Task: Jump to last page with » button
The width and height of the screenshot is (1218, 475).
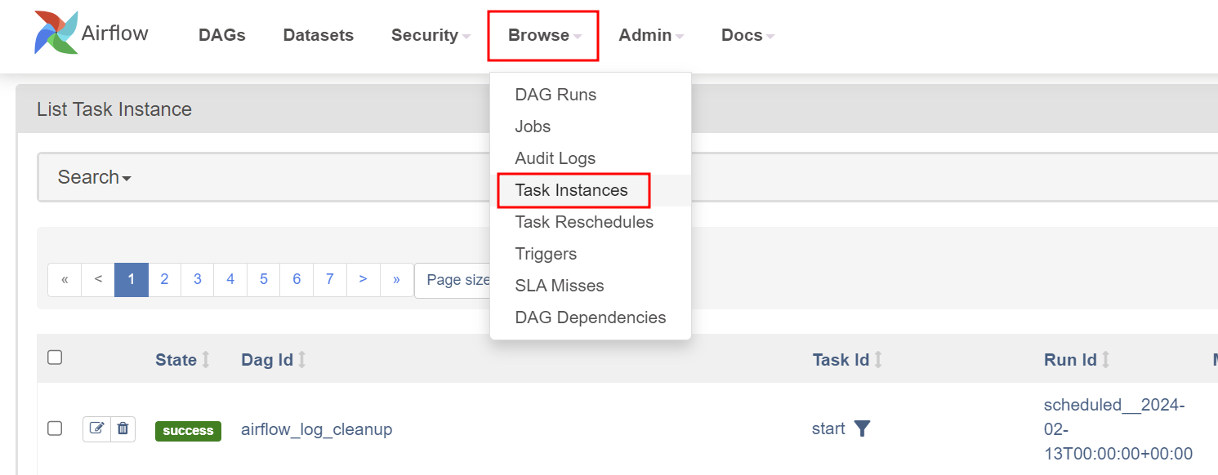Action: click(x=396, y=280)
